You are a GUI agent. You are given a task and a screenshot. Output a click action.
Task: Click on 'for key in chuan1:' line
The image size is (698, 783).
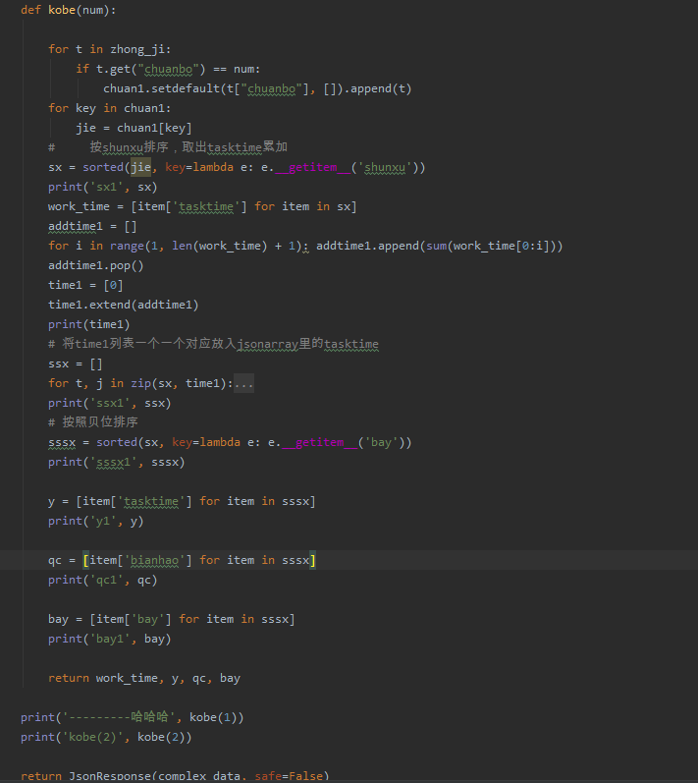pos(109,108)
